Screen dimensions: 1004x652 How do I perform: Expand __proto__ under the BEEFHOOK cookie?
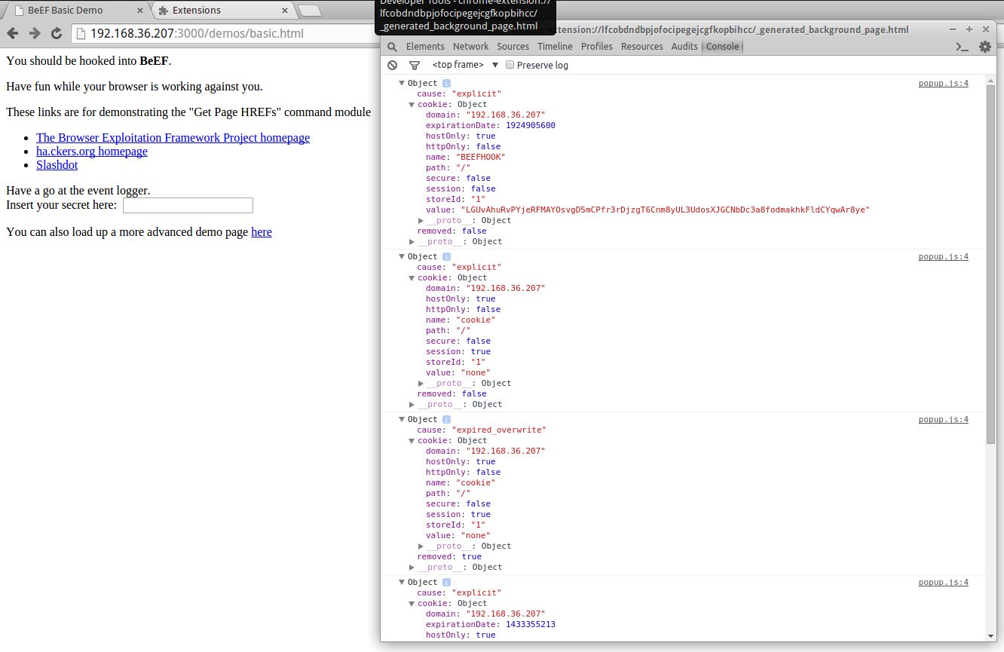click(x=421, y=221)
